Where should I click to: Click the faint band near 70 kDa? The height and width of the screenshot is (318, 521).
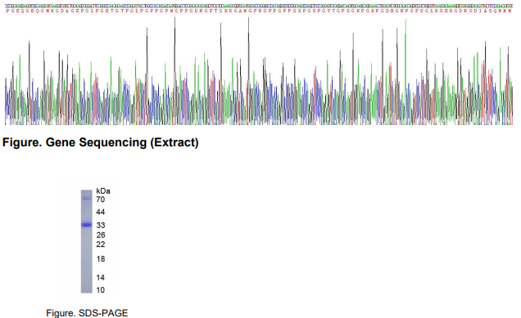coord(86,199)
